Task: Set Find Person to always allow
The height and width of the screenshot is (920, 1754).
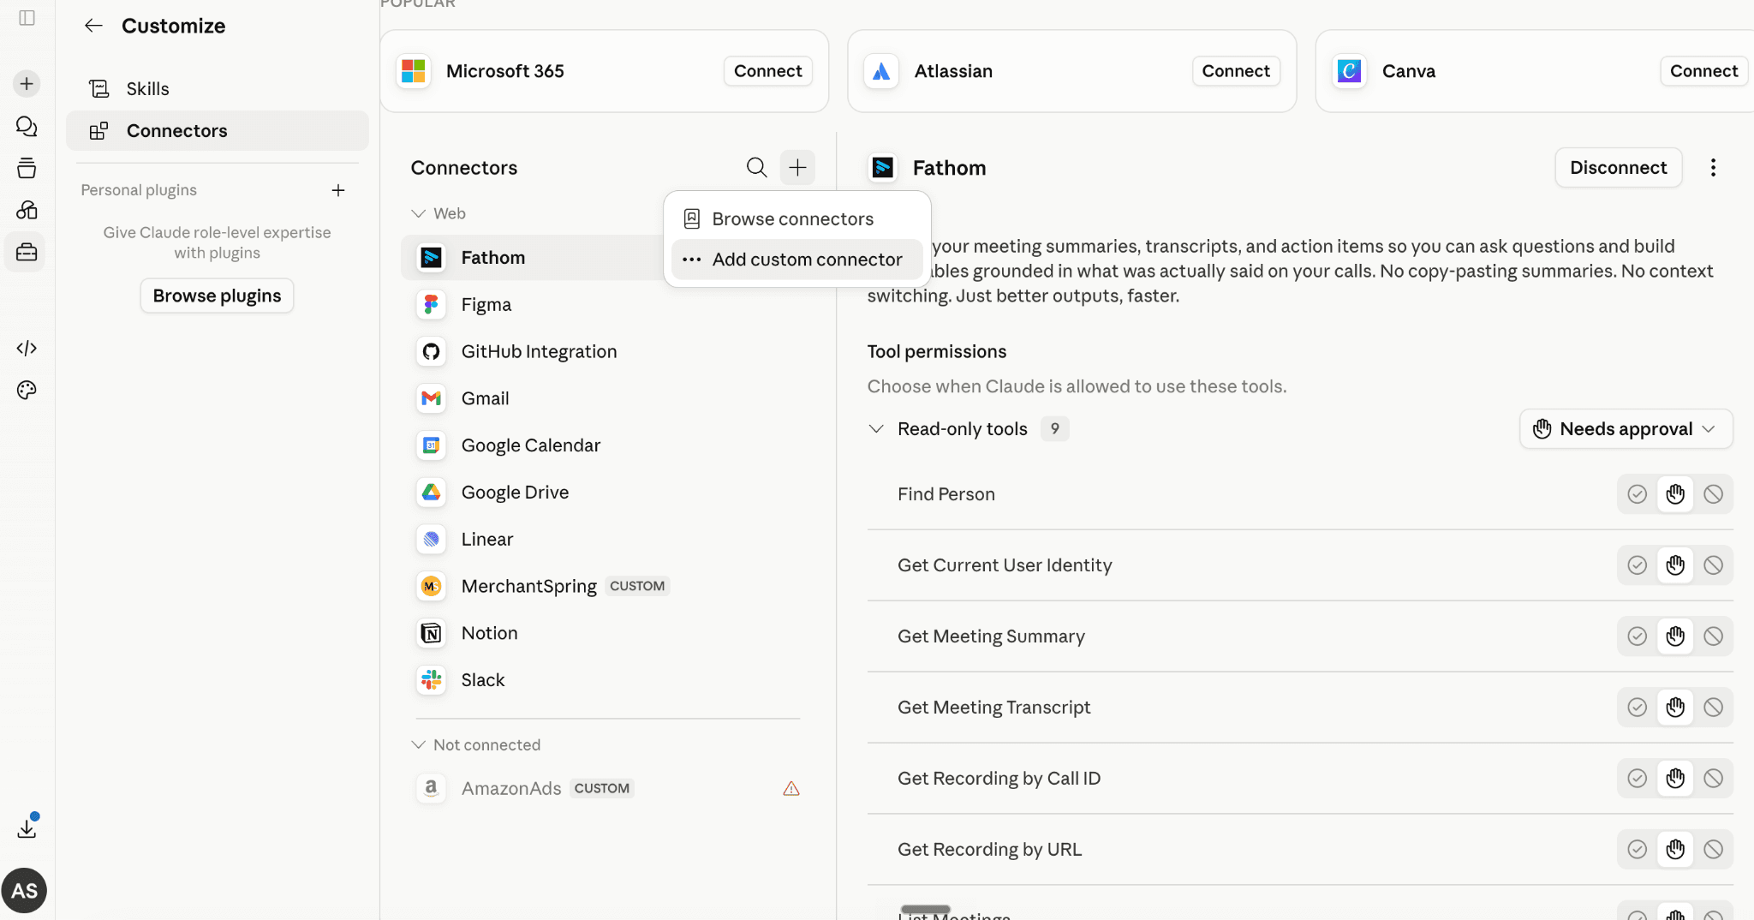Action: [x=1637, y=494]
